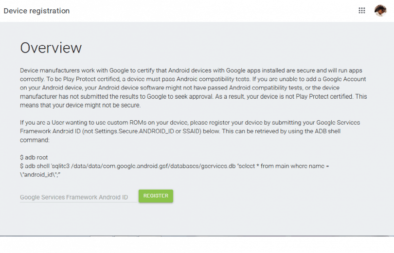Focus the Google Services Framework Android ID field
The width and height of the screenshot is (394, 253).
pos(78,197)
